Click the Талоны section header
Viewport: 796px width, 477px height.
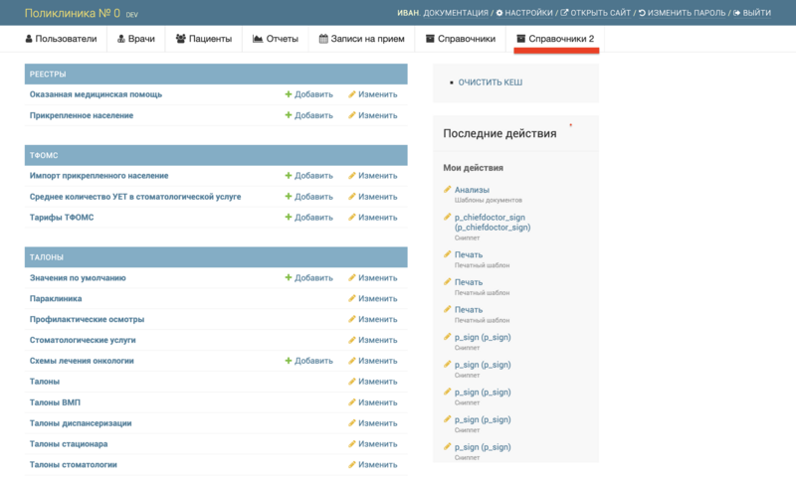[216, 257]
